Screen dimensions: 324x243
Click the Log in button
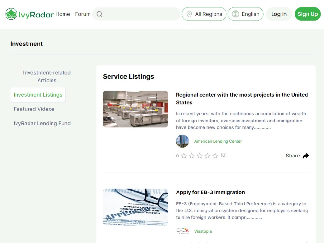click(279, 14)
